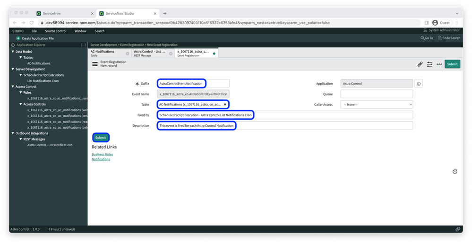Open the hamburger form context menu
Image resolution: width=472 pixels, height=244 pixels.
coord(95,64)
